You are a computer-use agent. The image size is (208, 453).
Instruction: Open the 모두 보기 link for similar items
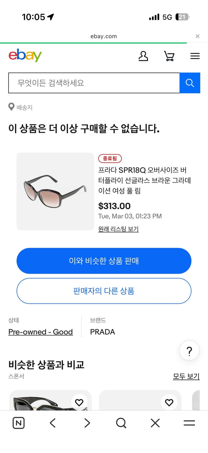coord(186,376)
